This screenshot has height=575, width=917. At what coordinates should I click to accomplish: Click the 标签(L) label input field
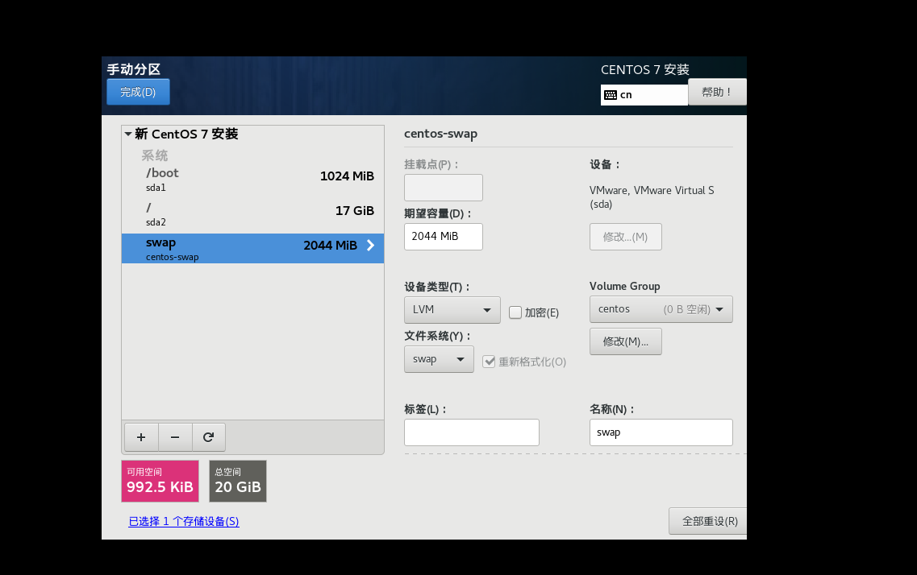(471, 432)
